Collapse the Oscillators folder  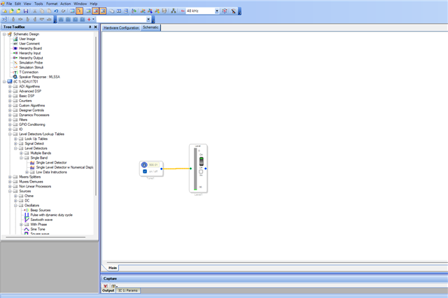click(x=15, y=206)
